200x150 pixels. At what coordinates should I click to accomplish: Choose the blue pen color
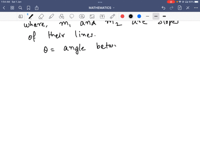pyautogui.click(x=139, y=16)
